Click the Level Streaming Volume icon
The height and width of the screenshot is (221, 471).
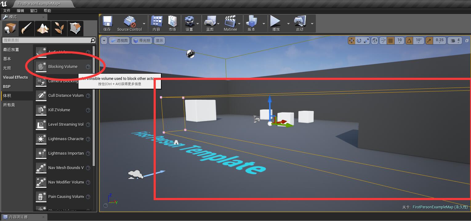(x=41, y=124)
